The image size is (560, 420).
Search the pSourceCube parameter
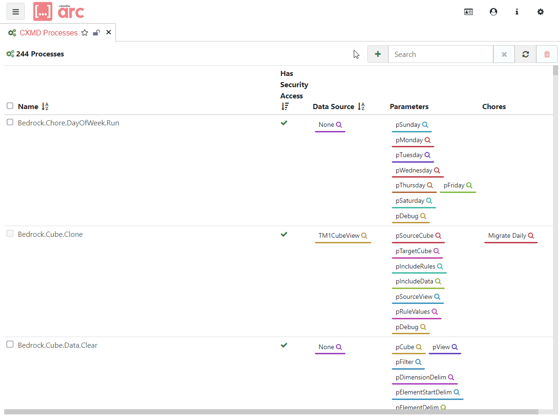coord(439,236)
